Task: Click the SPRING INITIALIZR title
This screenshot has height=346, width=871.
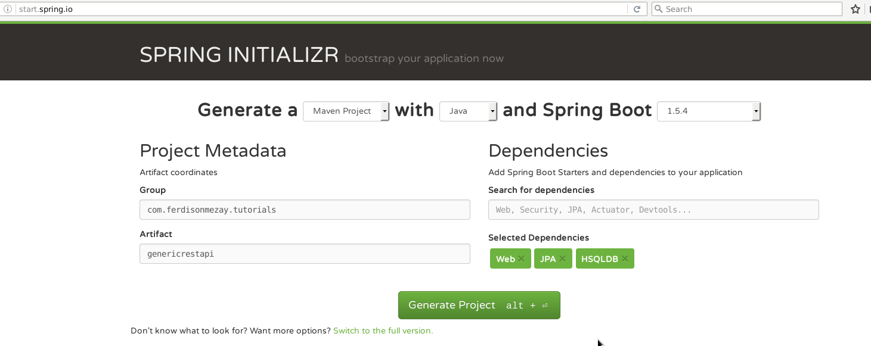Action: [239, 55]
